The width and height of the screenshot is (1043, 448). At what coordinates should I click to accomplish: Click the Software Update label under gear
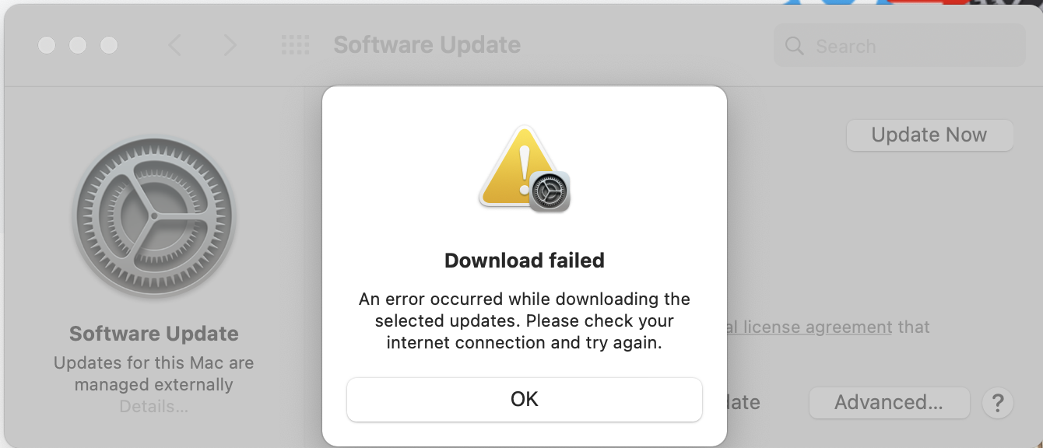154,334
